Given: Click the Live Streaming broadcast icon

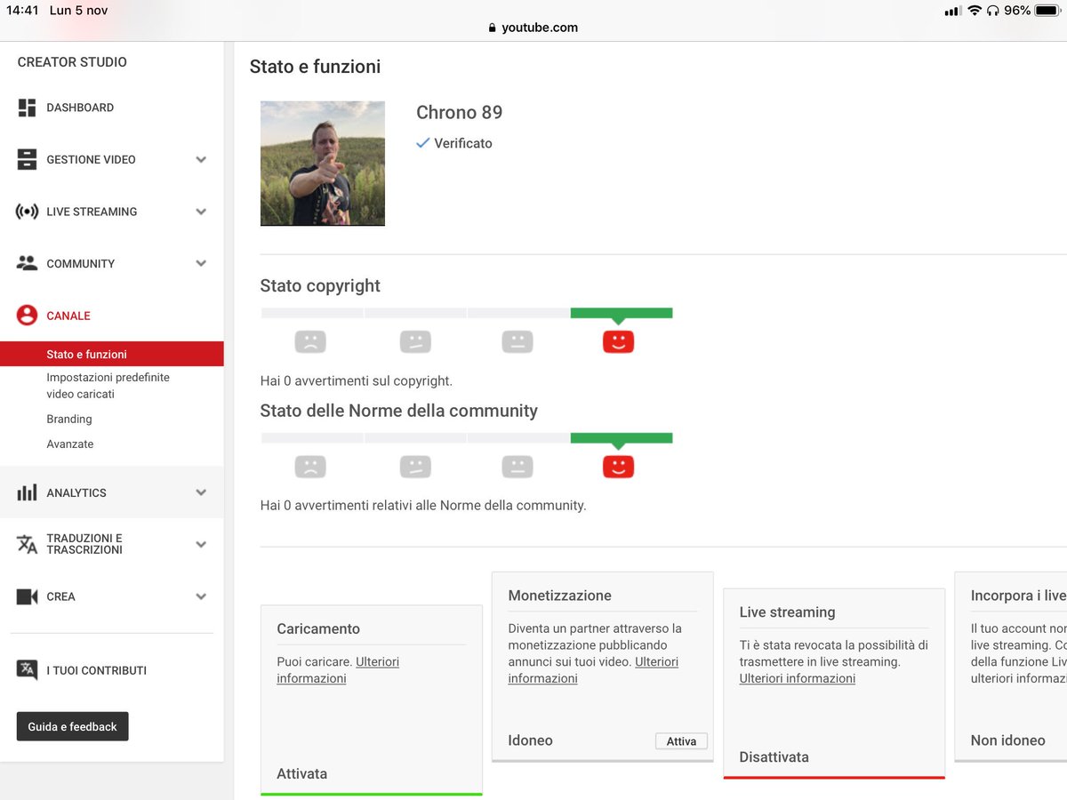Looking at the screenshot, I should click(x=28, y=212).
